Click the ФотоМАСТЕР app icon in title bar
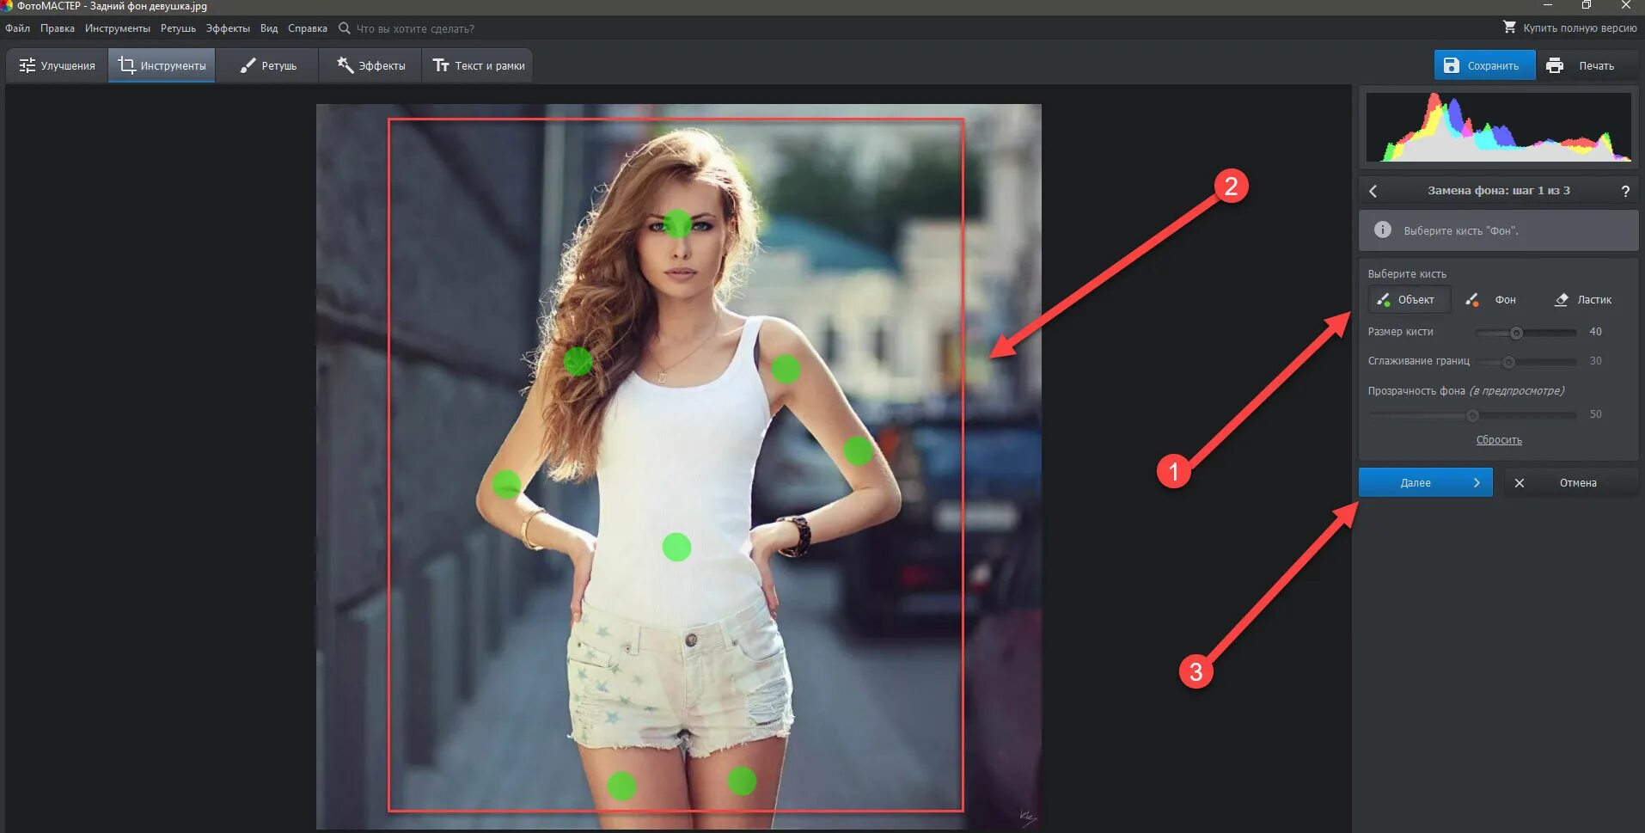 point(7,6)
